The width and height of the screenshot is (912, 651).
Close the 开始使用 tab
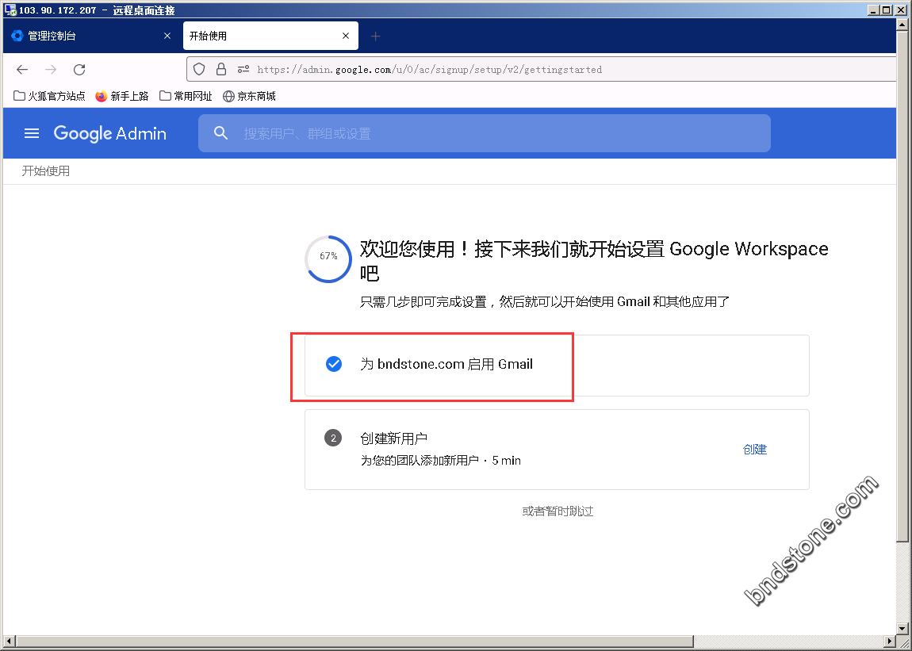click(x=346, y=36)
